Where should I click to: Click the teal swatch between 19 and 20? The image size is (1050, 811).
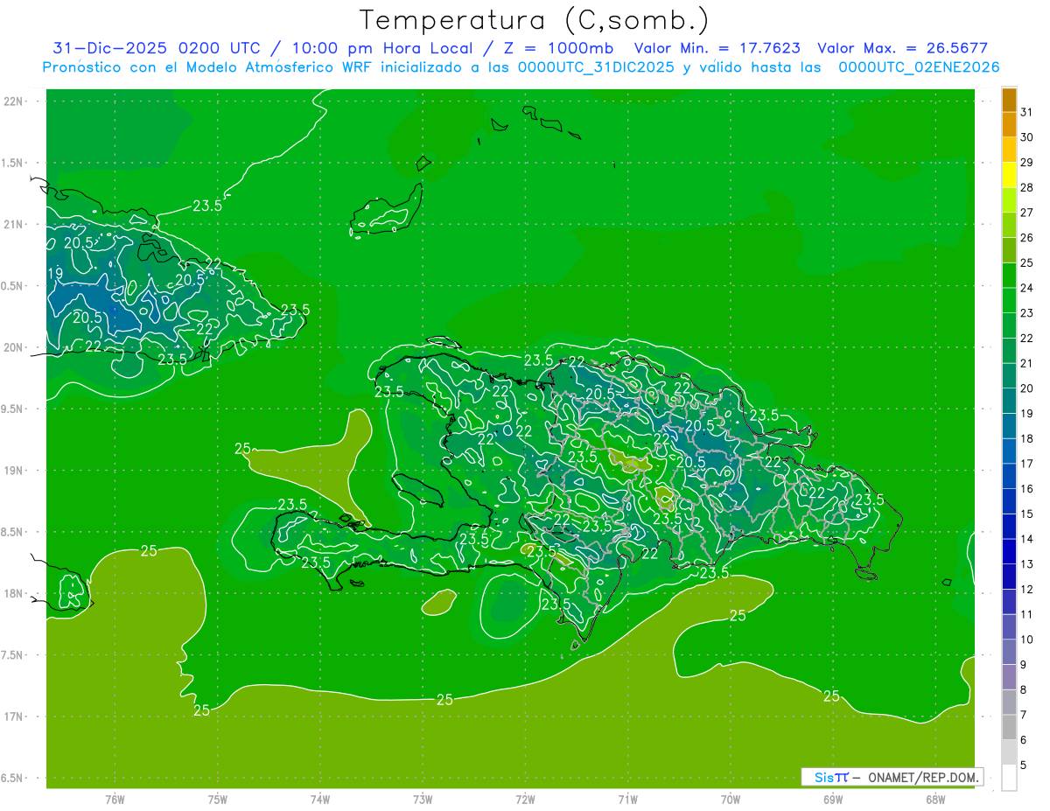click(1009, 402)
